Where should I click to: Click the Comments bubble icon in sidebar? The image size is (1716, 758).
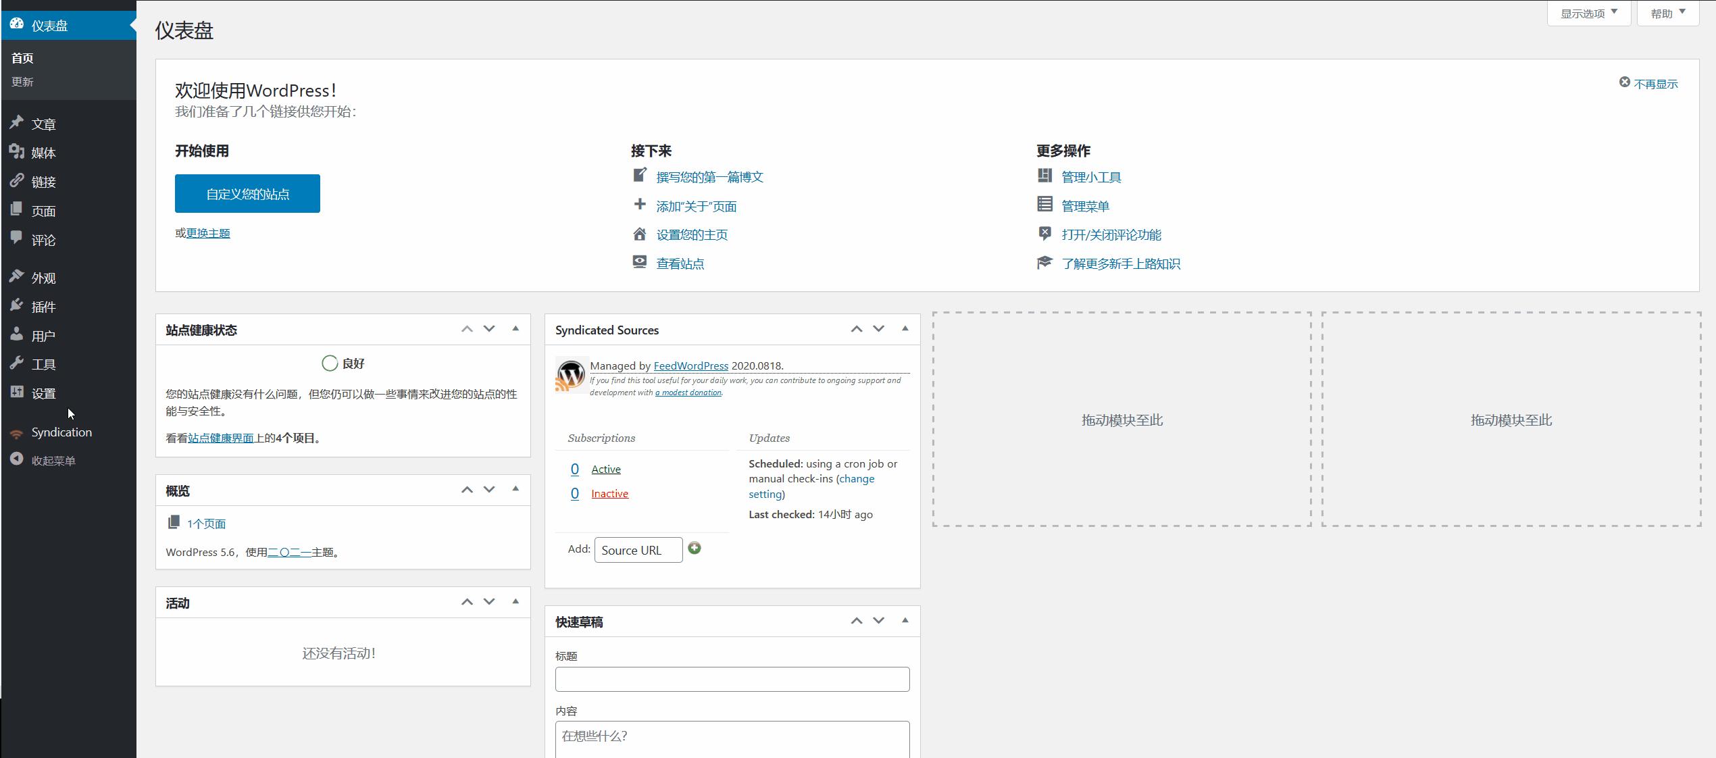pos(17,238)
